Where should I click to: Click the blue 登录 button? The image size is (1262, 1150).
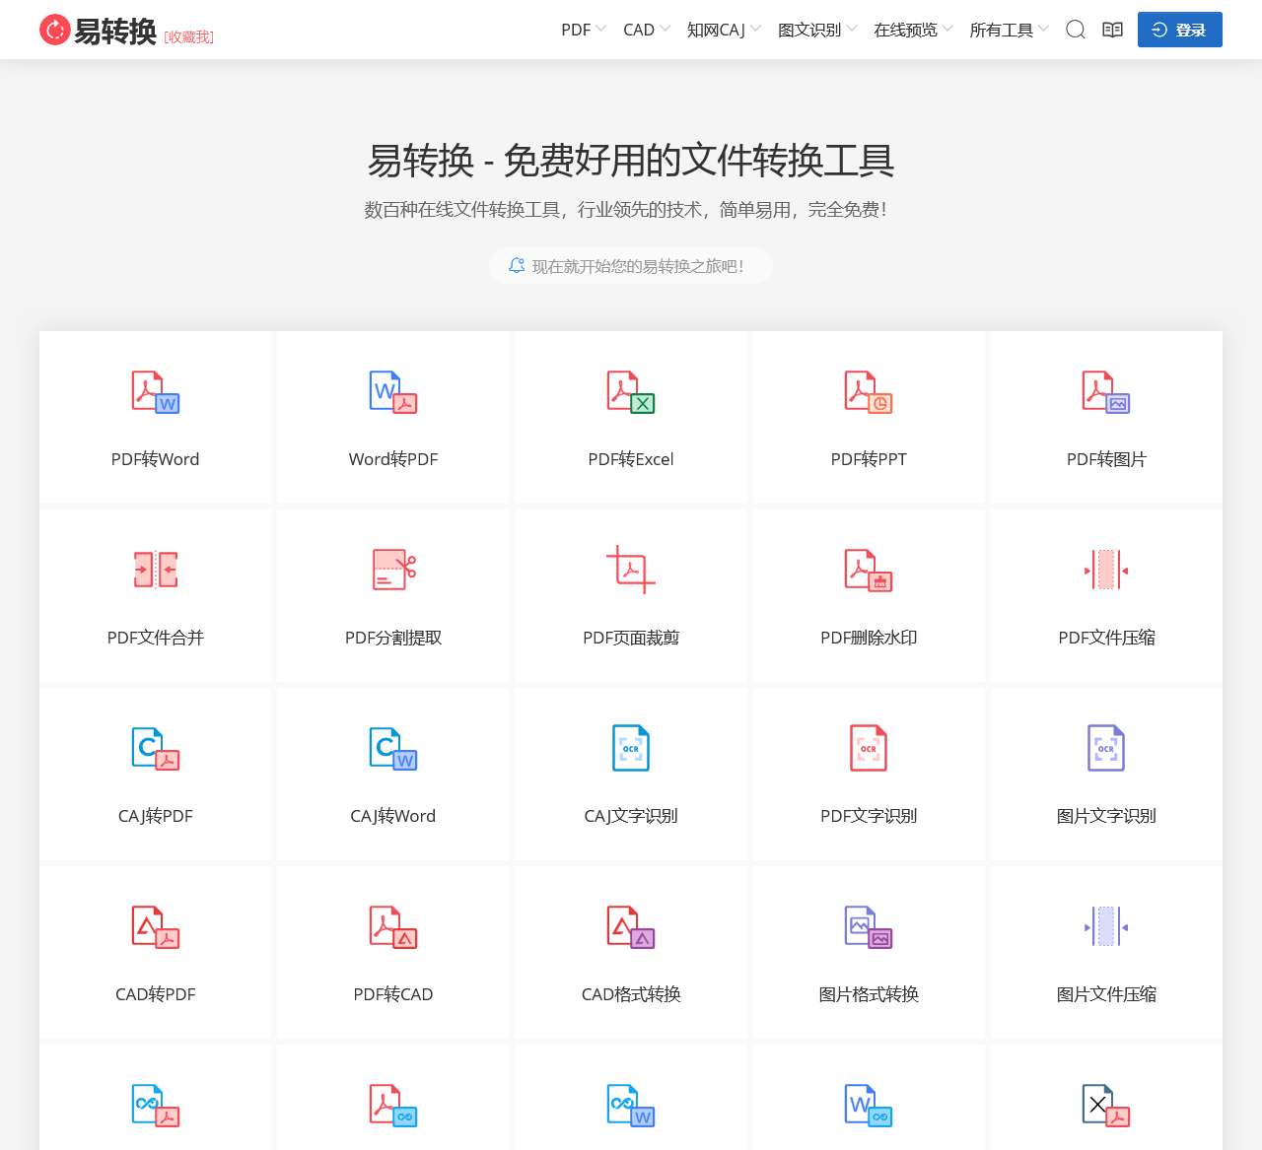pyautogui.click(x=1179, y=30)
